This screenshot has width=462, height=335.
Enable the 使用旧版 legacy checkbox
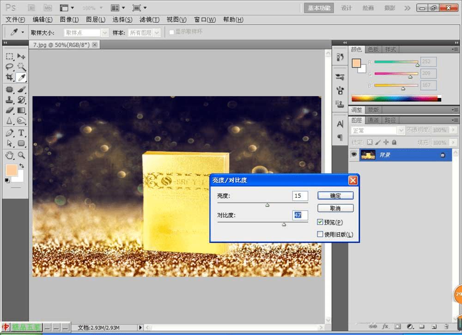click(x=320, y=235)
